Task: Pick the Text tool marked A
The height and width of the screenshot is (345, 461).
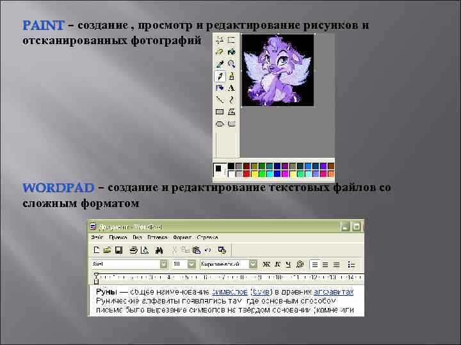Action: (x=232, y=88)
